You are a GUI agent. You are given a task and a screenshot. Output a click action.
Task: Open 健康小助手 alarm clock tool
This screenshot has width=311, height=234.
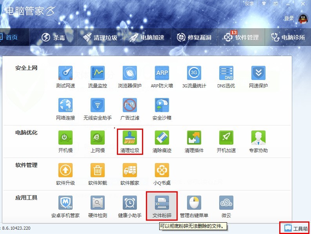pyautogui.click(x=130, y=207)
